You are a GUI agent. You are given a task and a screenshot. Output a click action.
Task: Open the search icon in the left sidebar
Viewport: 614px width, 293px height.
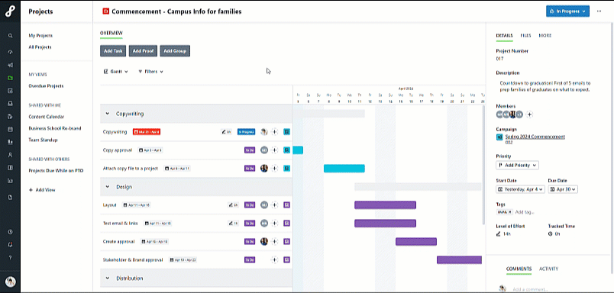coord(10,36)
